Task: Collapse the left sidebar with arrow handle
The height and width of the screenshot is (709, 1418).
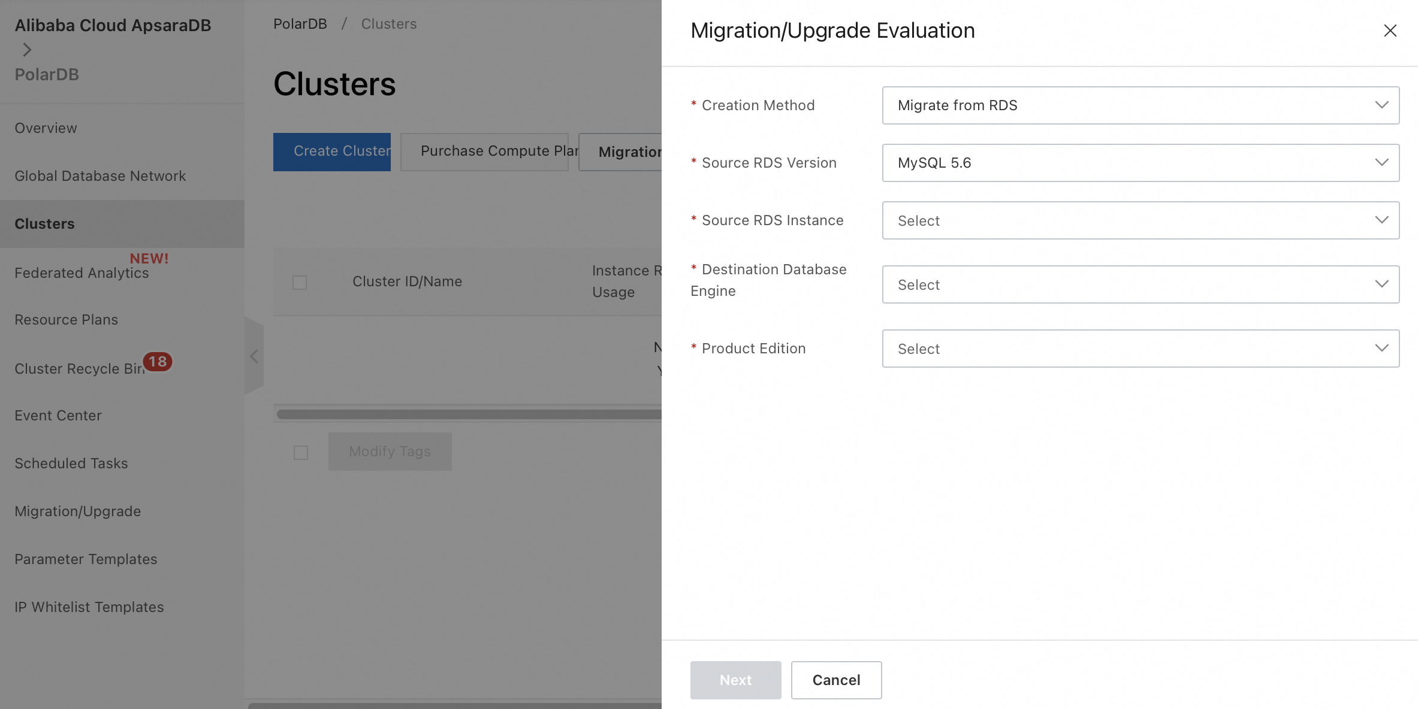Action: pyautogui.click(x=254, y=356)
